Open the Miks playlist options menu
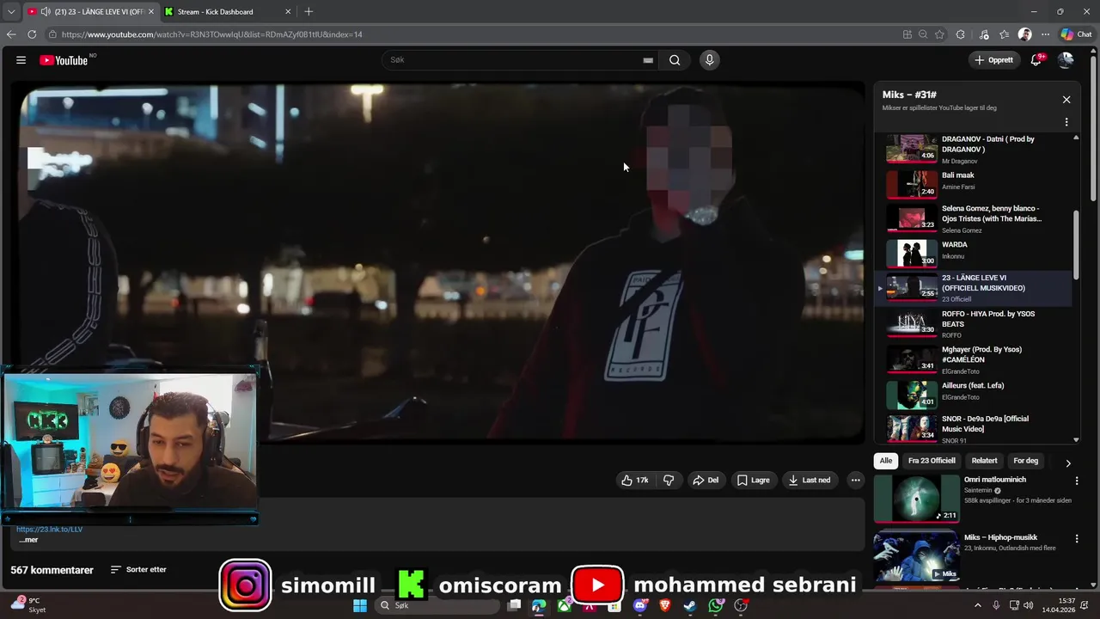 [x=1066, y=122]
